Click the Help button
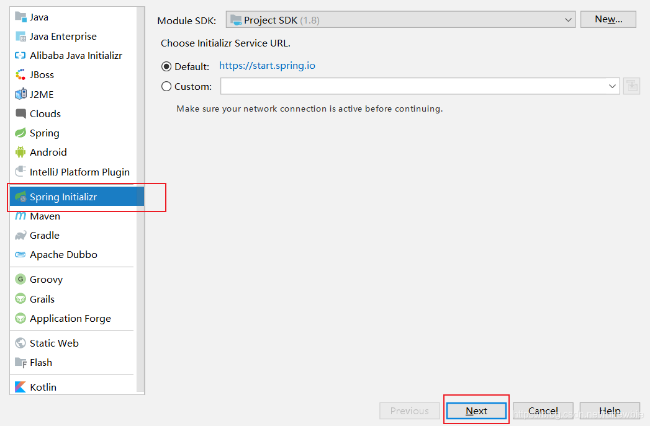650x426 pixels. [x=610, y=410]
